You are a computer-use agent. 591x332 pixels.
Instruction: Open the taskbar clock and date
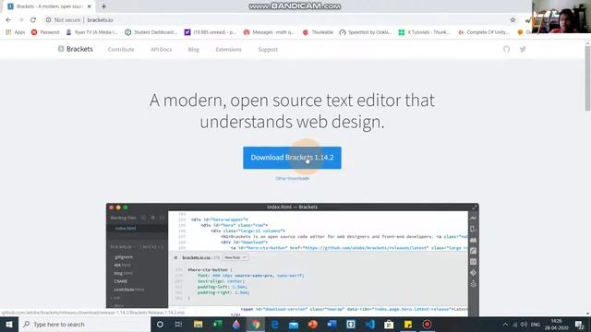tap(556, 324)
